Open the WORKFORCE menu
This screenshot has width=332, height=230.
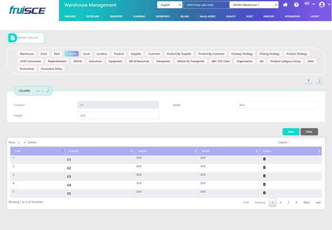163,16
